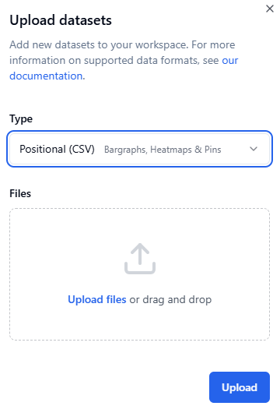
Task: Click the dashed file drop zone
Action: pos(139,274)
